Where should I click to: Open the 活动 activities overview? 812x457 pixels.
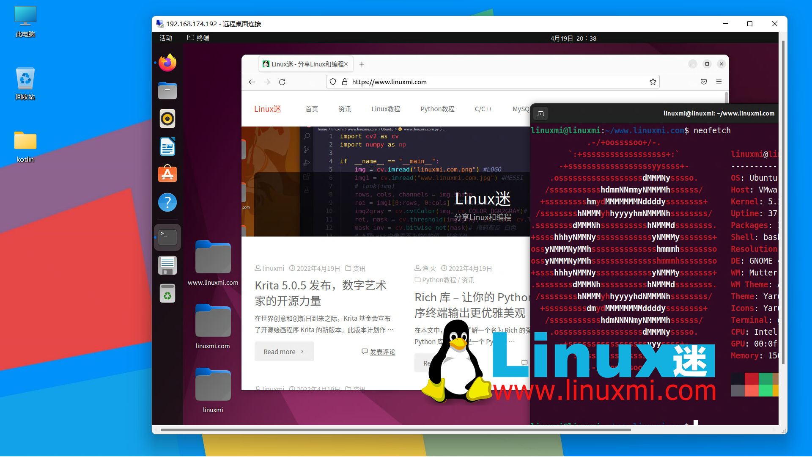[x=166, y=38]
